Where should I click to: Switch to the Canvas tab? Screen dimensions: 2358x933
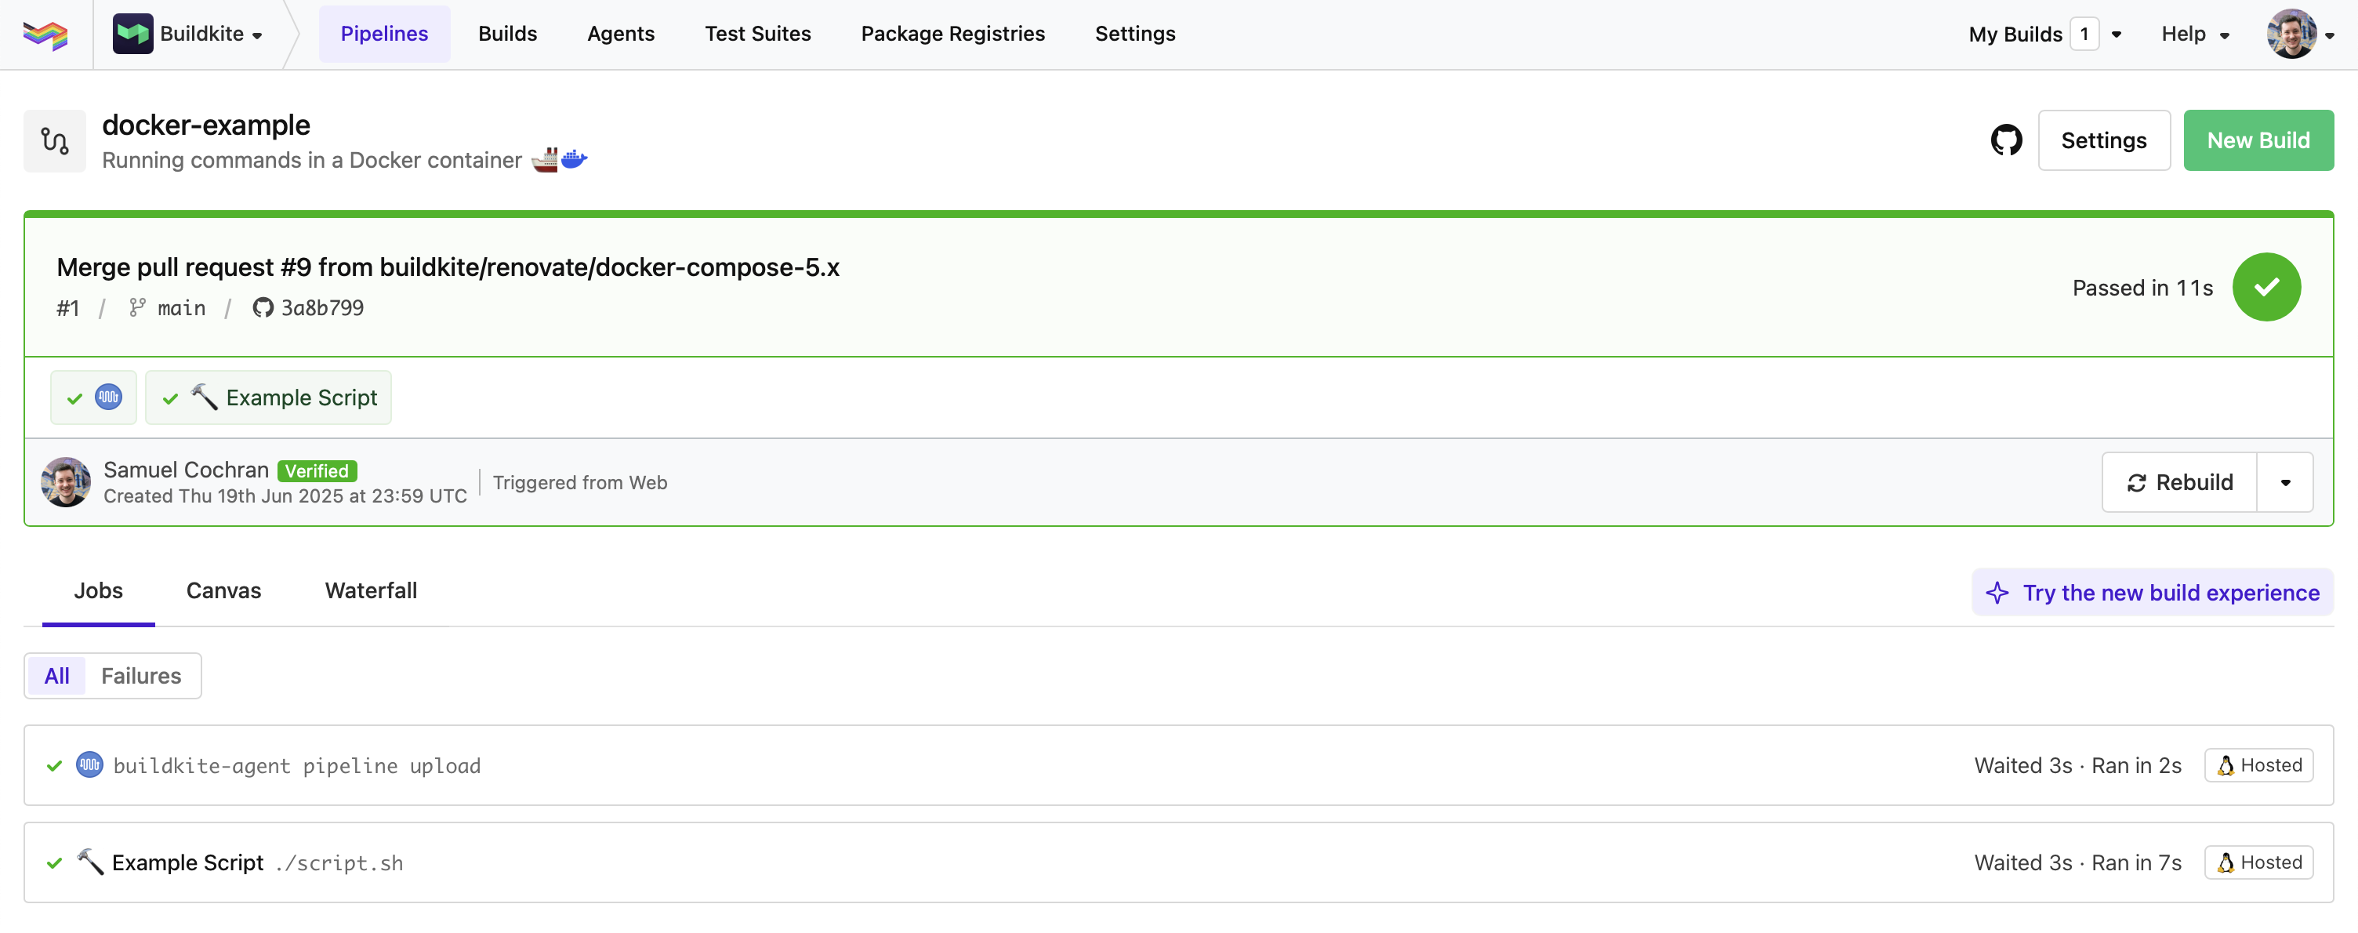click(223, 590)
